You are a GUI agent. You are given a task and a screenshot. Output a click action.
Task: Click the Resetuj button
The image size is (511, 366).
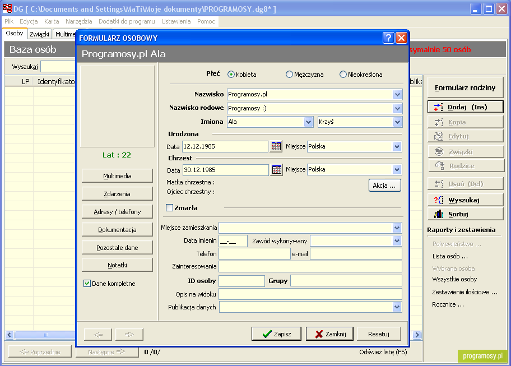pos(379,334)
